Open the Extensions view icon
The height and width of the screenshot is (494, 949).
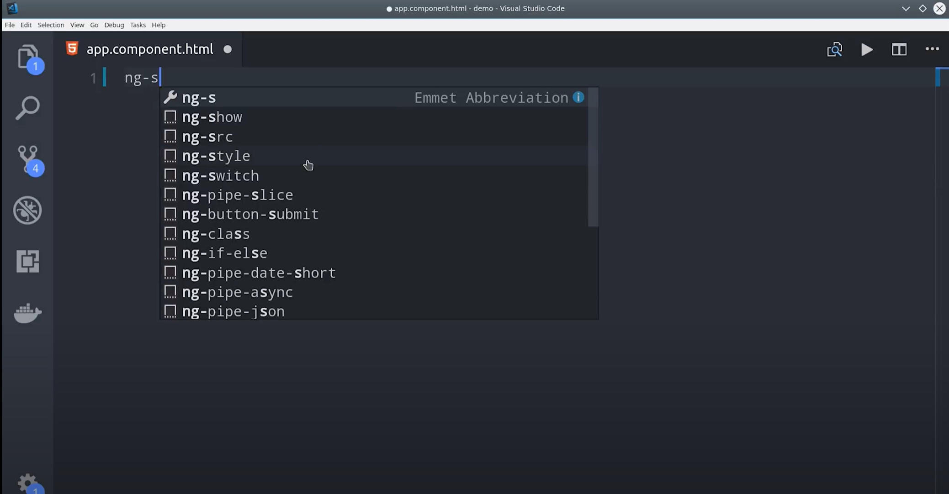coord(27,261)
